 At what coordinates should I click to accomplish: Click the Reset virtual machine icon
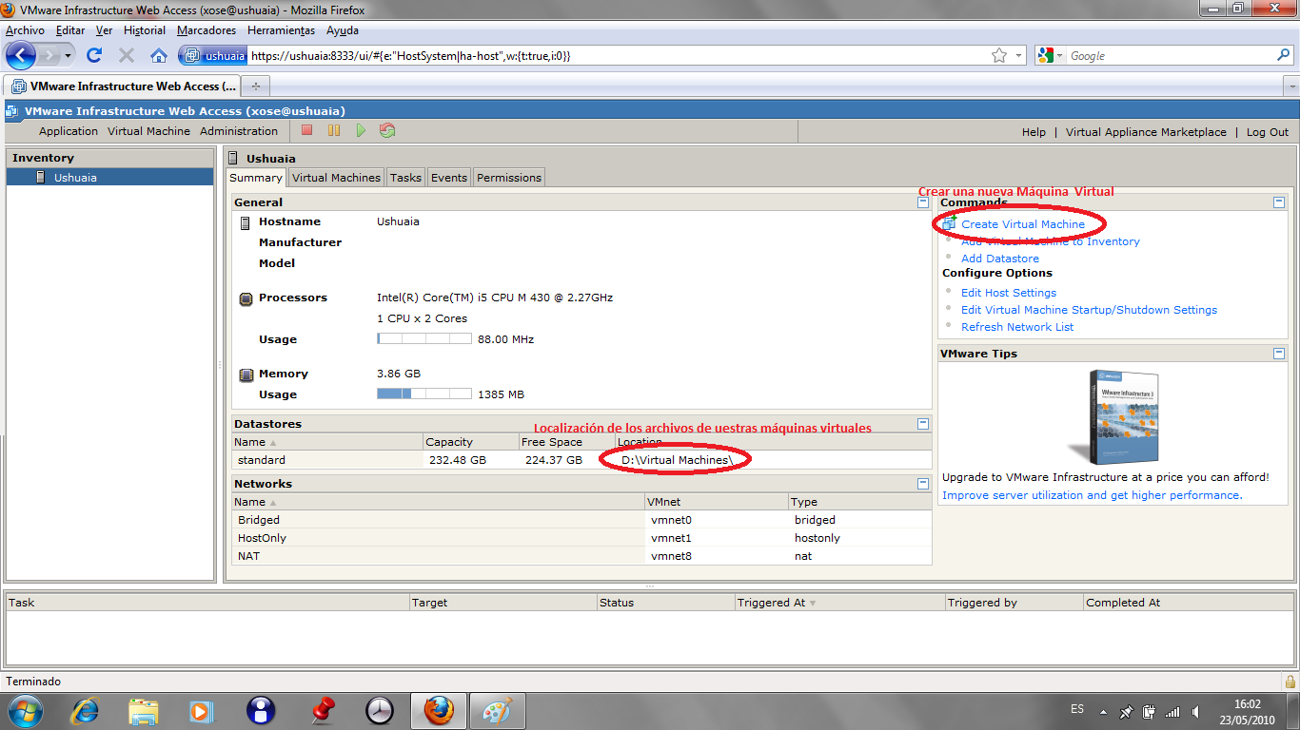coord(387,131)
